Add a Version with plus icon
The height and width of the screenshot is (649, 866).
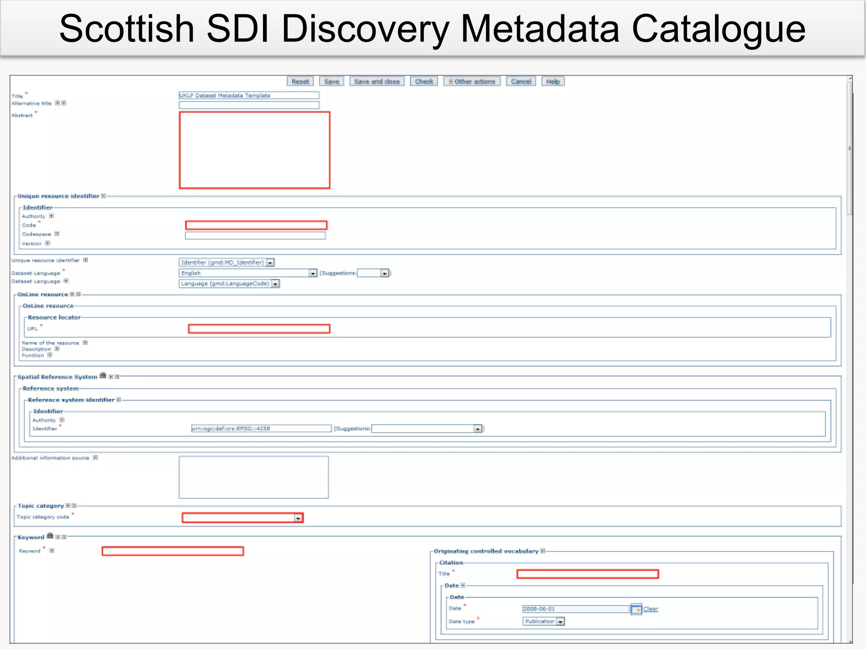click(x=48, y=243)
